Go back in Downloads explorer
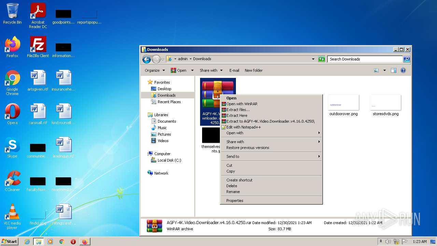Viewport: 437px width, 246px height. [146, 59]
